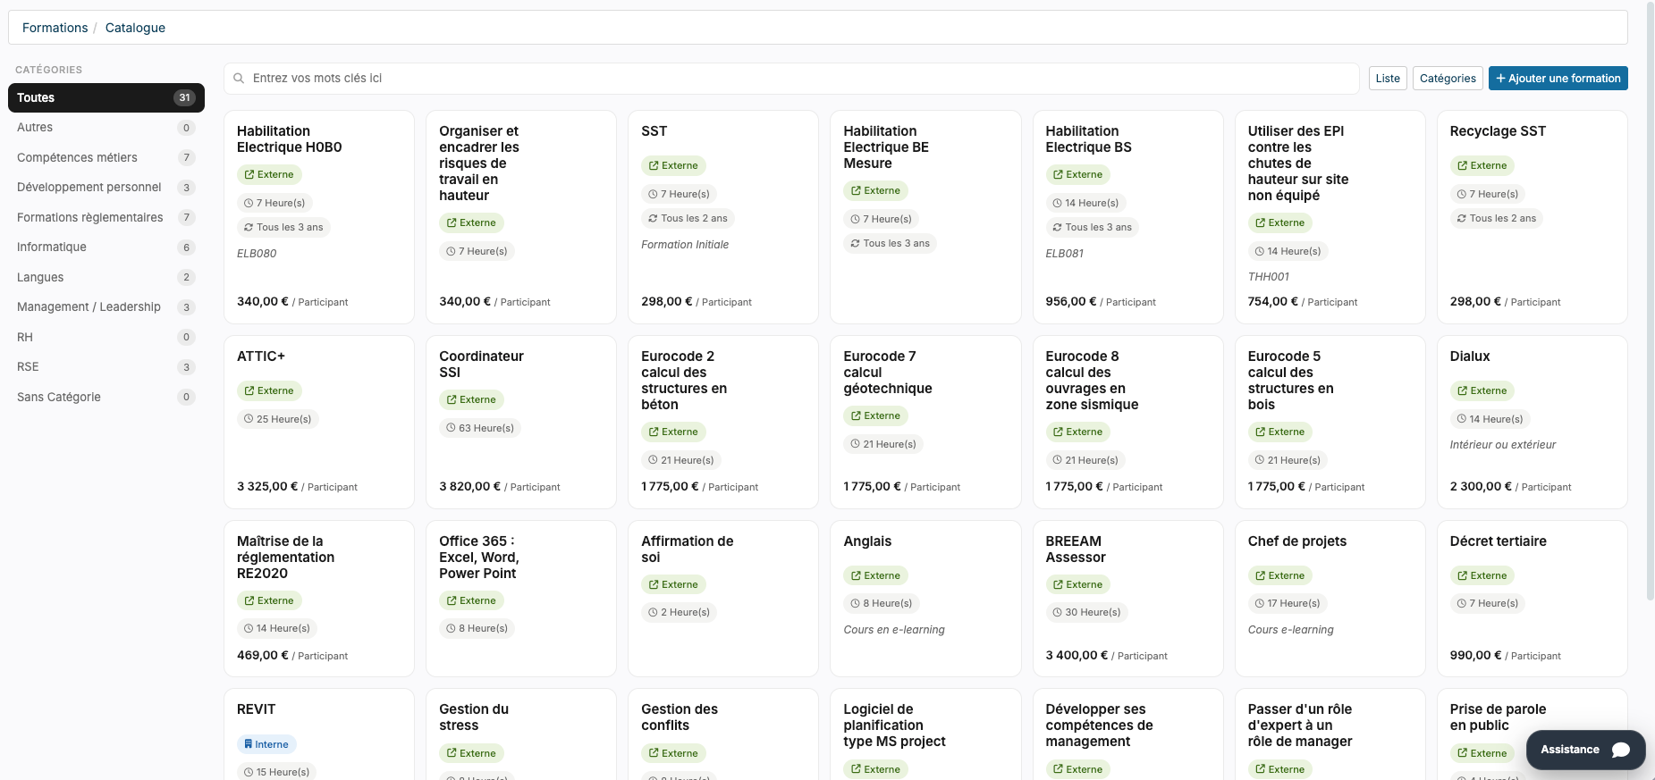1655x780 pixels.
Task: Switch to Catégories view
Action: (x=1448, y=79)
